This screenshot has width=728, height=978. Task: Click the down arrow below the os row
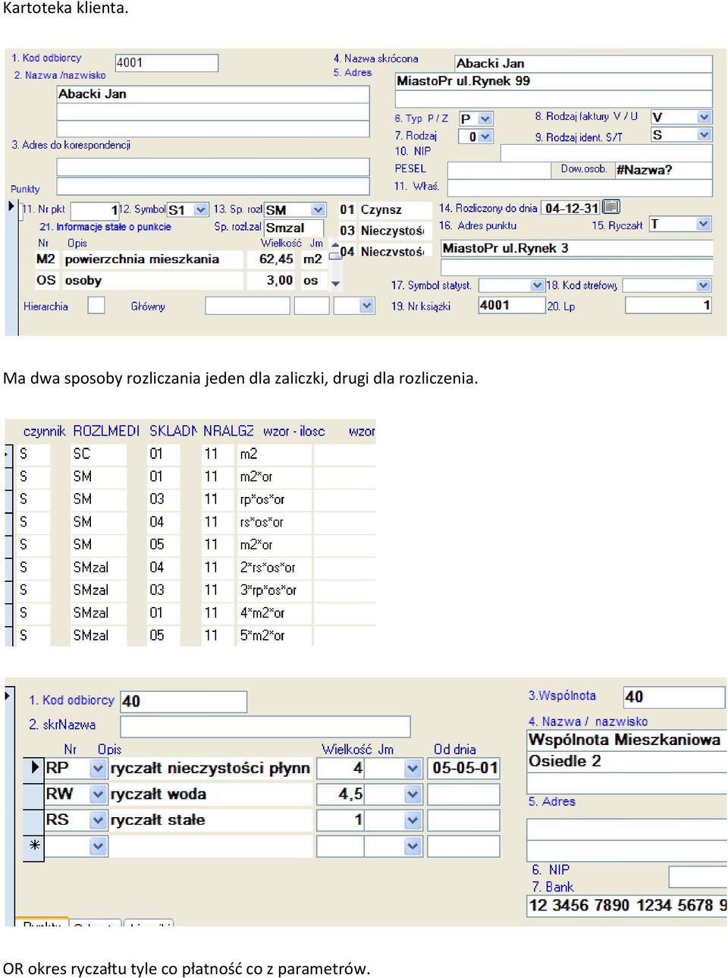point(335,284)
